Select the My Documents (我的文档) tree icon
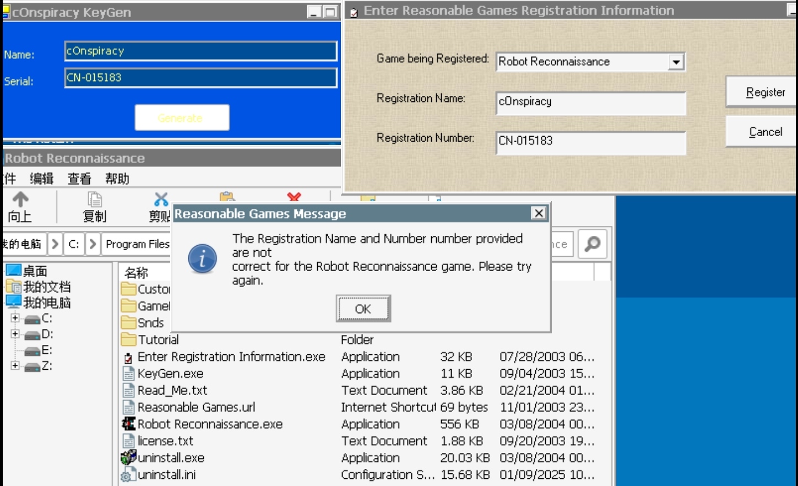 pyautogui.click(x=13, y=287)
